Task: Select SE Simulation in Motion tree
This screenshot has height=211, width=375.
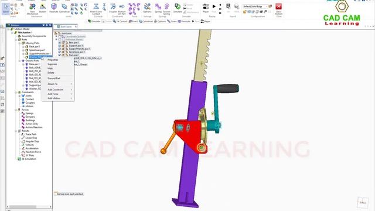Action: (29, 159)
